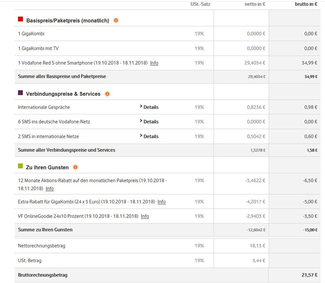Click the brutto in € column header

click(x=306, y=4)
